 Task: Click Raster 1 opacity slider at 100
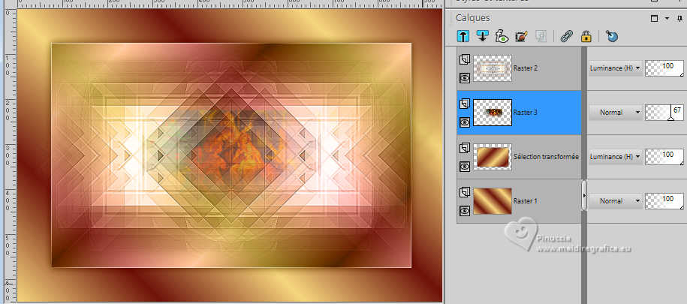coord(664,200)
